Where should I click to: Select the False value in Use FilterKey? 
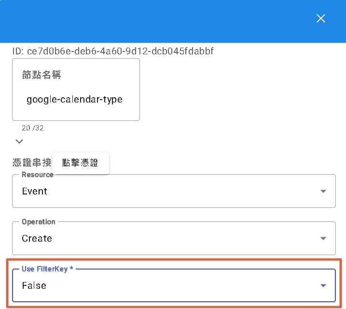point(34,285)
